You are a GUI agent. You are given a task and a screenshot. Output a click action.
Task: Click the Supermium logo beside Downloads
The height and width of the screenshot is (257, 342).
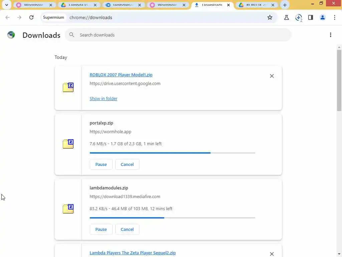click(x=11, y=35)
